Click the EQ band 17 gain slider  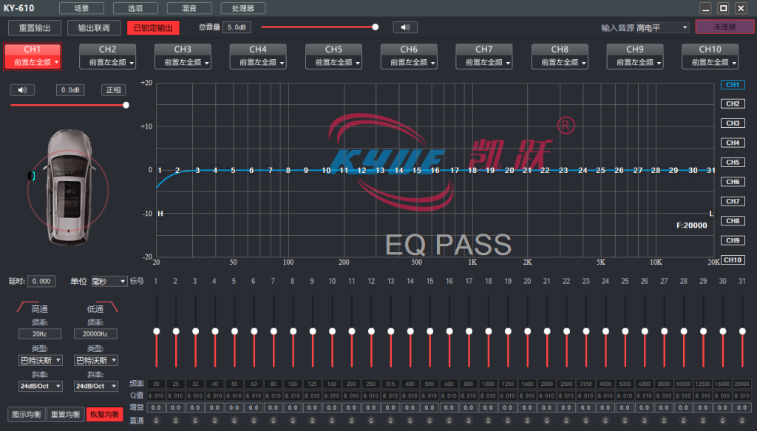[469, 331]
